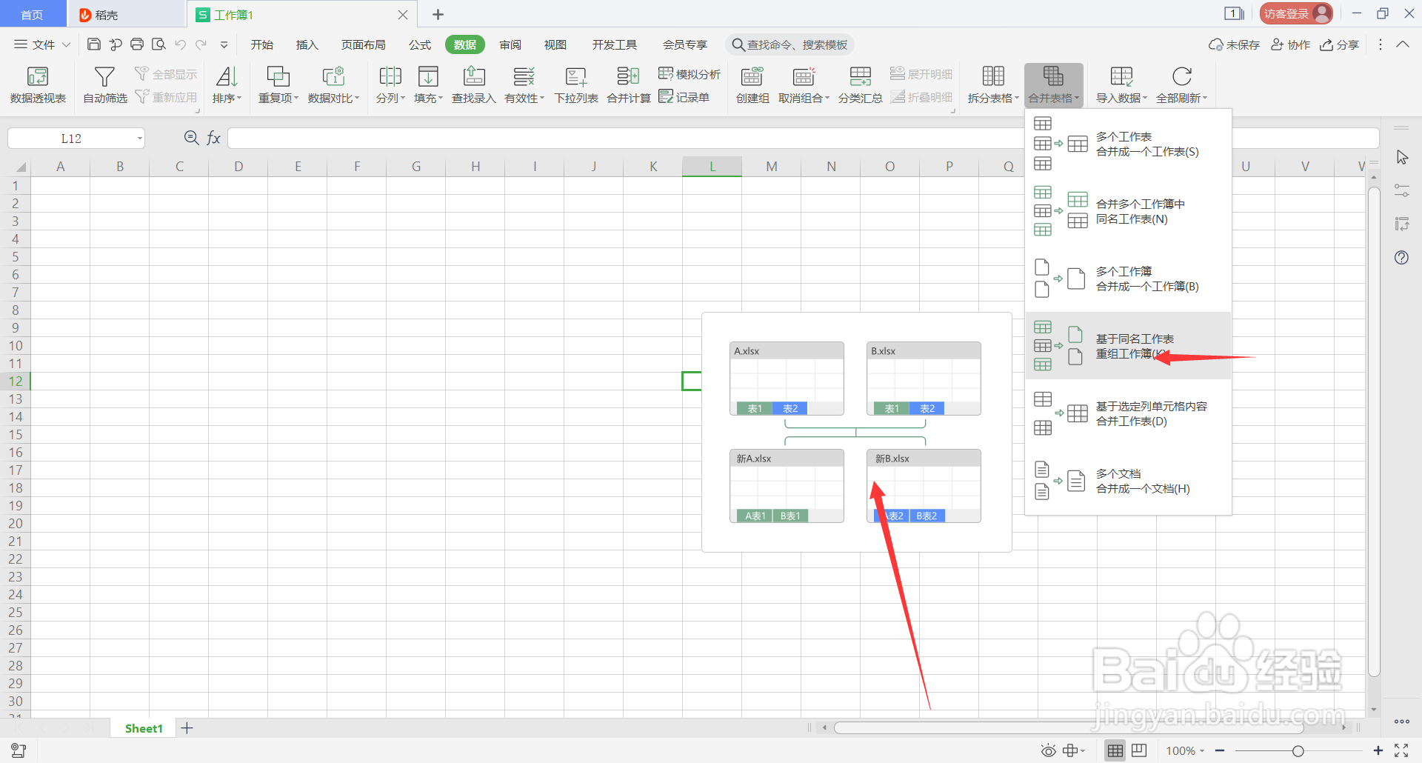This screenshot has width=1422, height=763.
Task: Click the 记录单 record form icon
Action: pyautogui.click(x=666, y=96)
